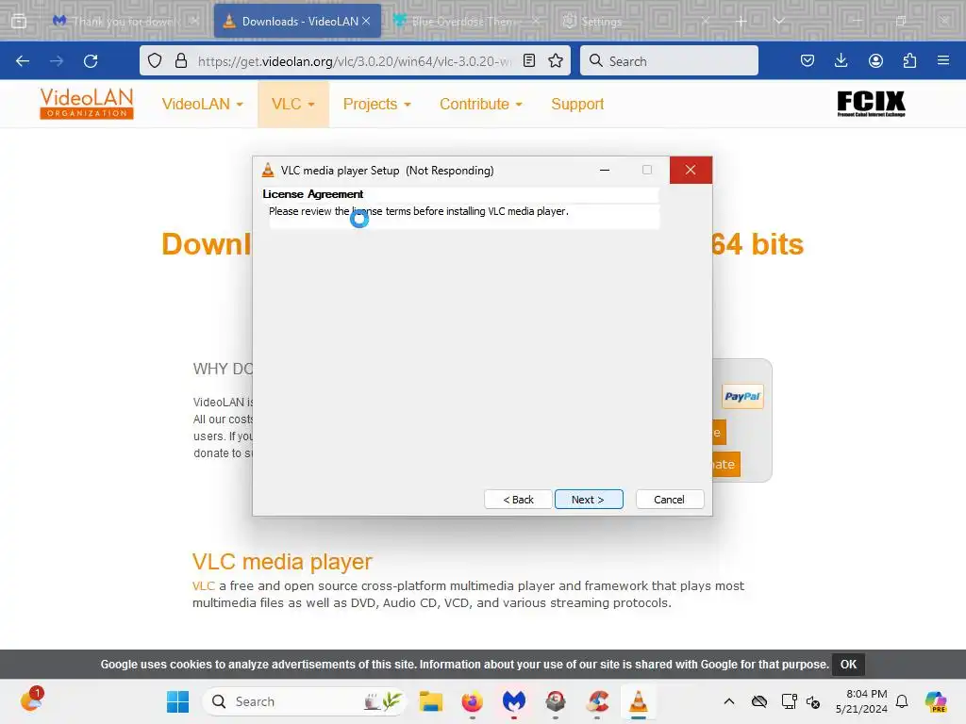Cancel the VLC media player Setup
This screenshot has height=724, width=966.
(x=669, y=500)
